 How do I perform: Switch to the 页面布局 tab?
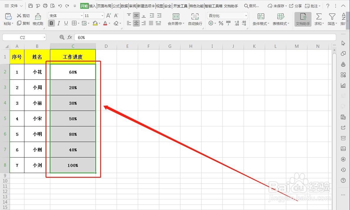[104, 6]
